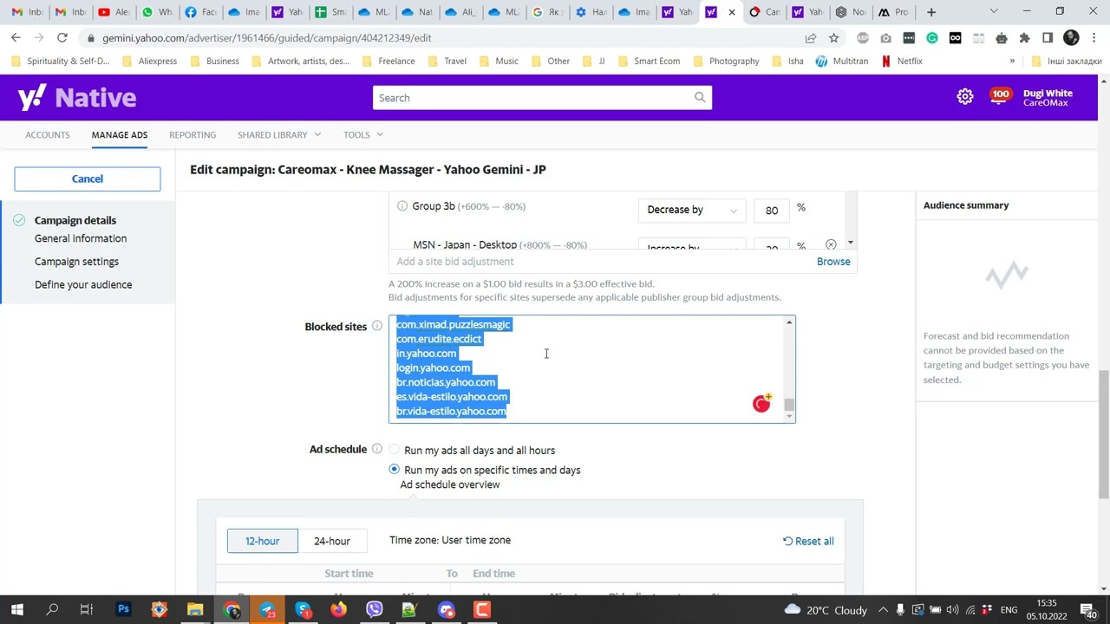Expand the Shared Library menu
The height and width of the screenshot is (624, 1110).
click(x=279, y=134)
